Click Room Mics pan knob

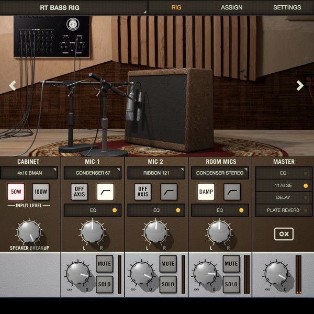pyautogui.click(x=219, y=232)
